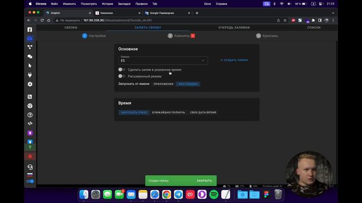Viewport: 362px width, 203px height.
Task: Open the settings gear in sidebar
Action: pos(30,84)
